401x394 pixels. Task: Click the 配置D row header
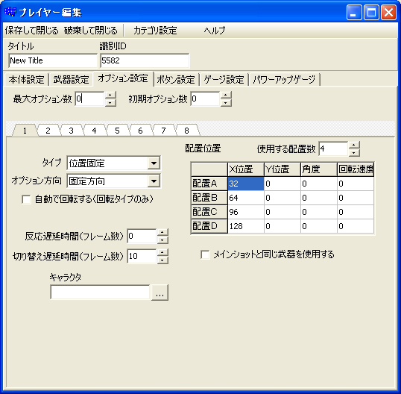coord(209,226)
